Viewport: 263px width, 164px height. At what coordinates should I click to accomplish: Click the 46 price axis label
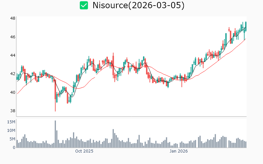pos(12,37)
